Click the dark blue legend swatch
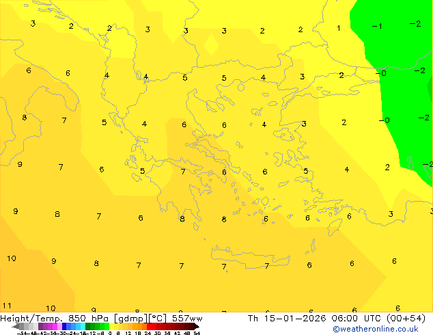The width and height of the screenshot is (433, 335). click(x=64, y=326)
